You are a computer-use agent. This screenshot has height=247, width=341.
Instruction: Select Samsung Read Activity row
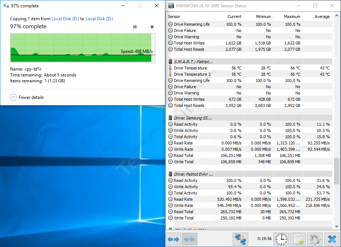click(249, 124)
